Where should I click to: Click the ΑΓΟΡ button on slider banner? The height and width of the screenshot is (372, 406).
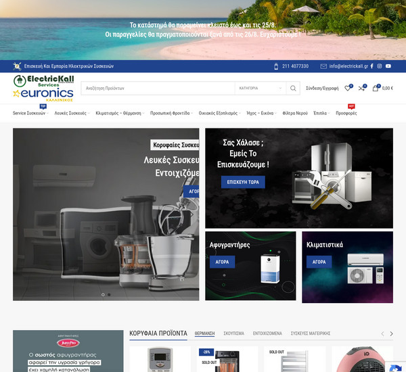click(191, 191)
